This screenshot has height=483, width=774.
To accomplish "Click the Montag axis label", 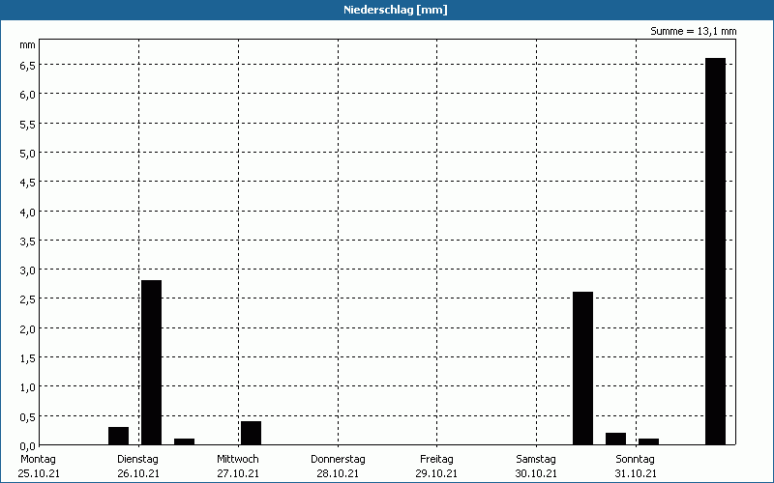I will (38, 459).
